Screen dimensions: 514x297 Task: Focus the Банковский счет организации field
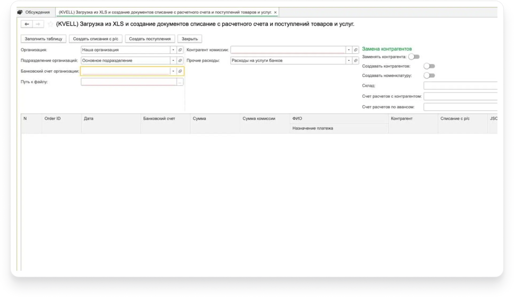pyautogui.click(x=126, y=71)
